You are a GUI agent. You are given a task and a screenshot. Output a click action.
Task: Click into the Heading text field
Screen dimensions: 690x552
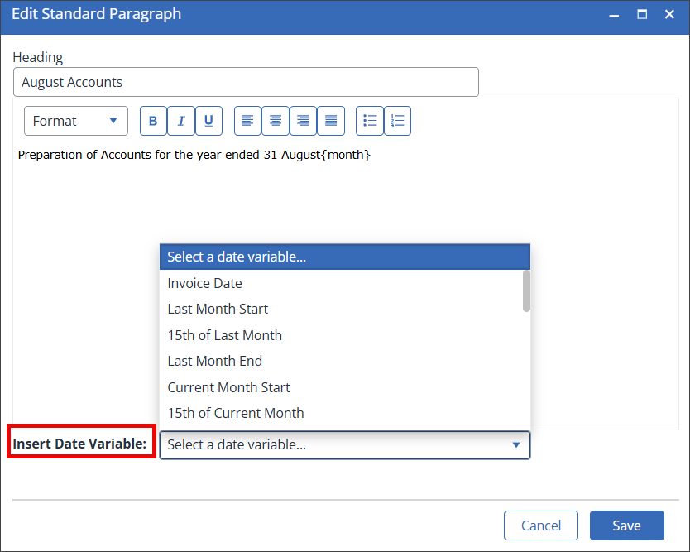click(x=246, y=82)
